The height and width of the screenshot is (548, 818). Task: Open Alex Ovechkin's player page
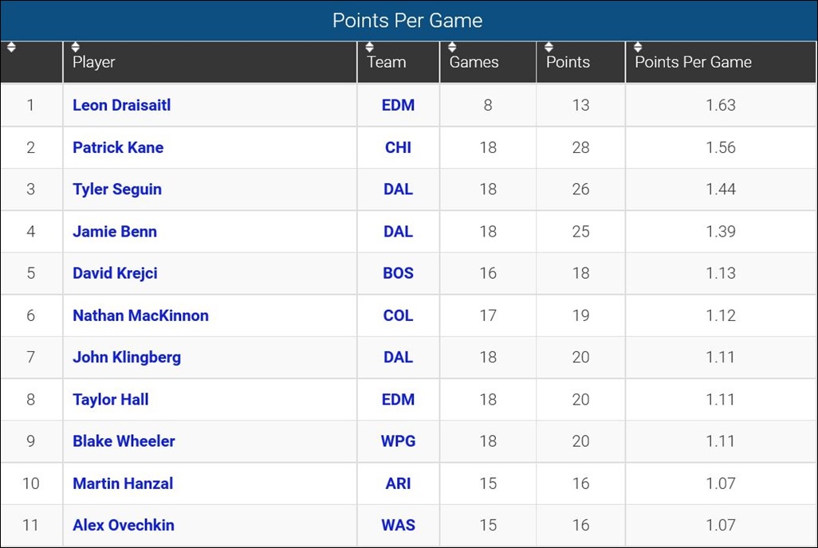tap(123, 525)
